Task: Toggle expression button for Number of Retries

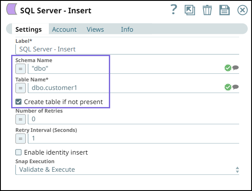Action: click(x=21, y=119)
